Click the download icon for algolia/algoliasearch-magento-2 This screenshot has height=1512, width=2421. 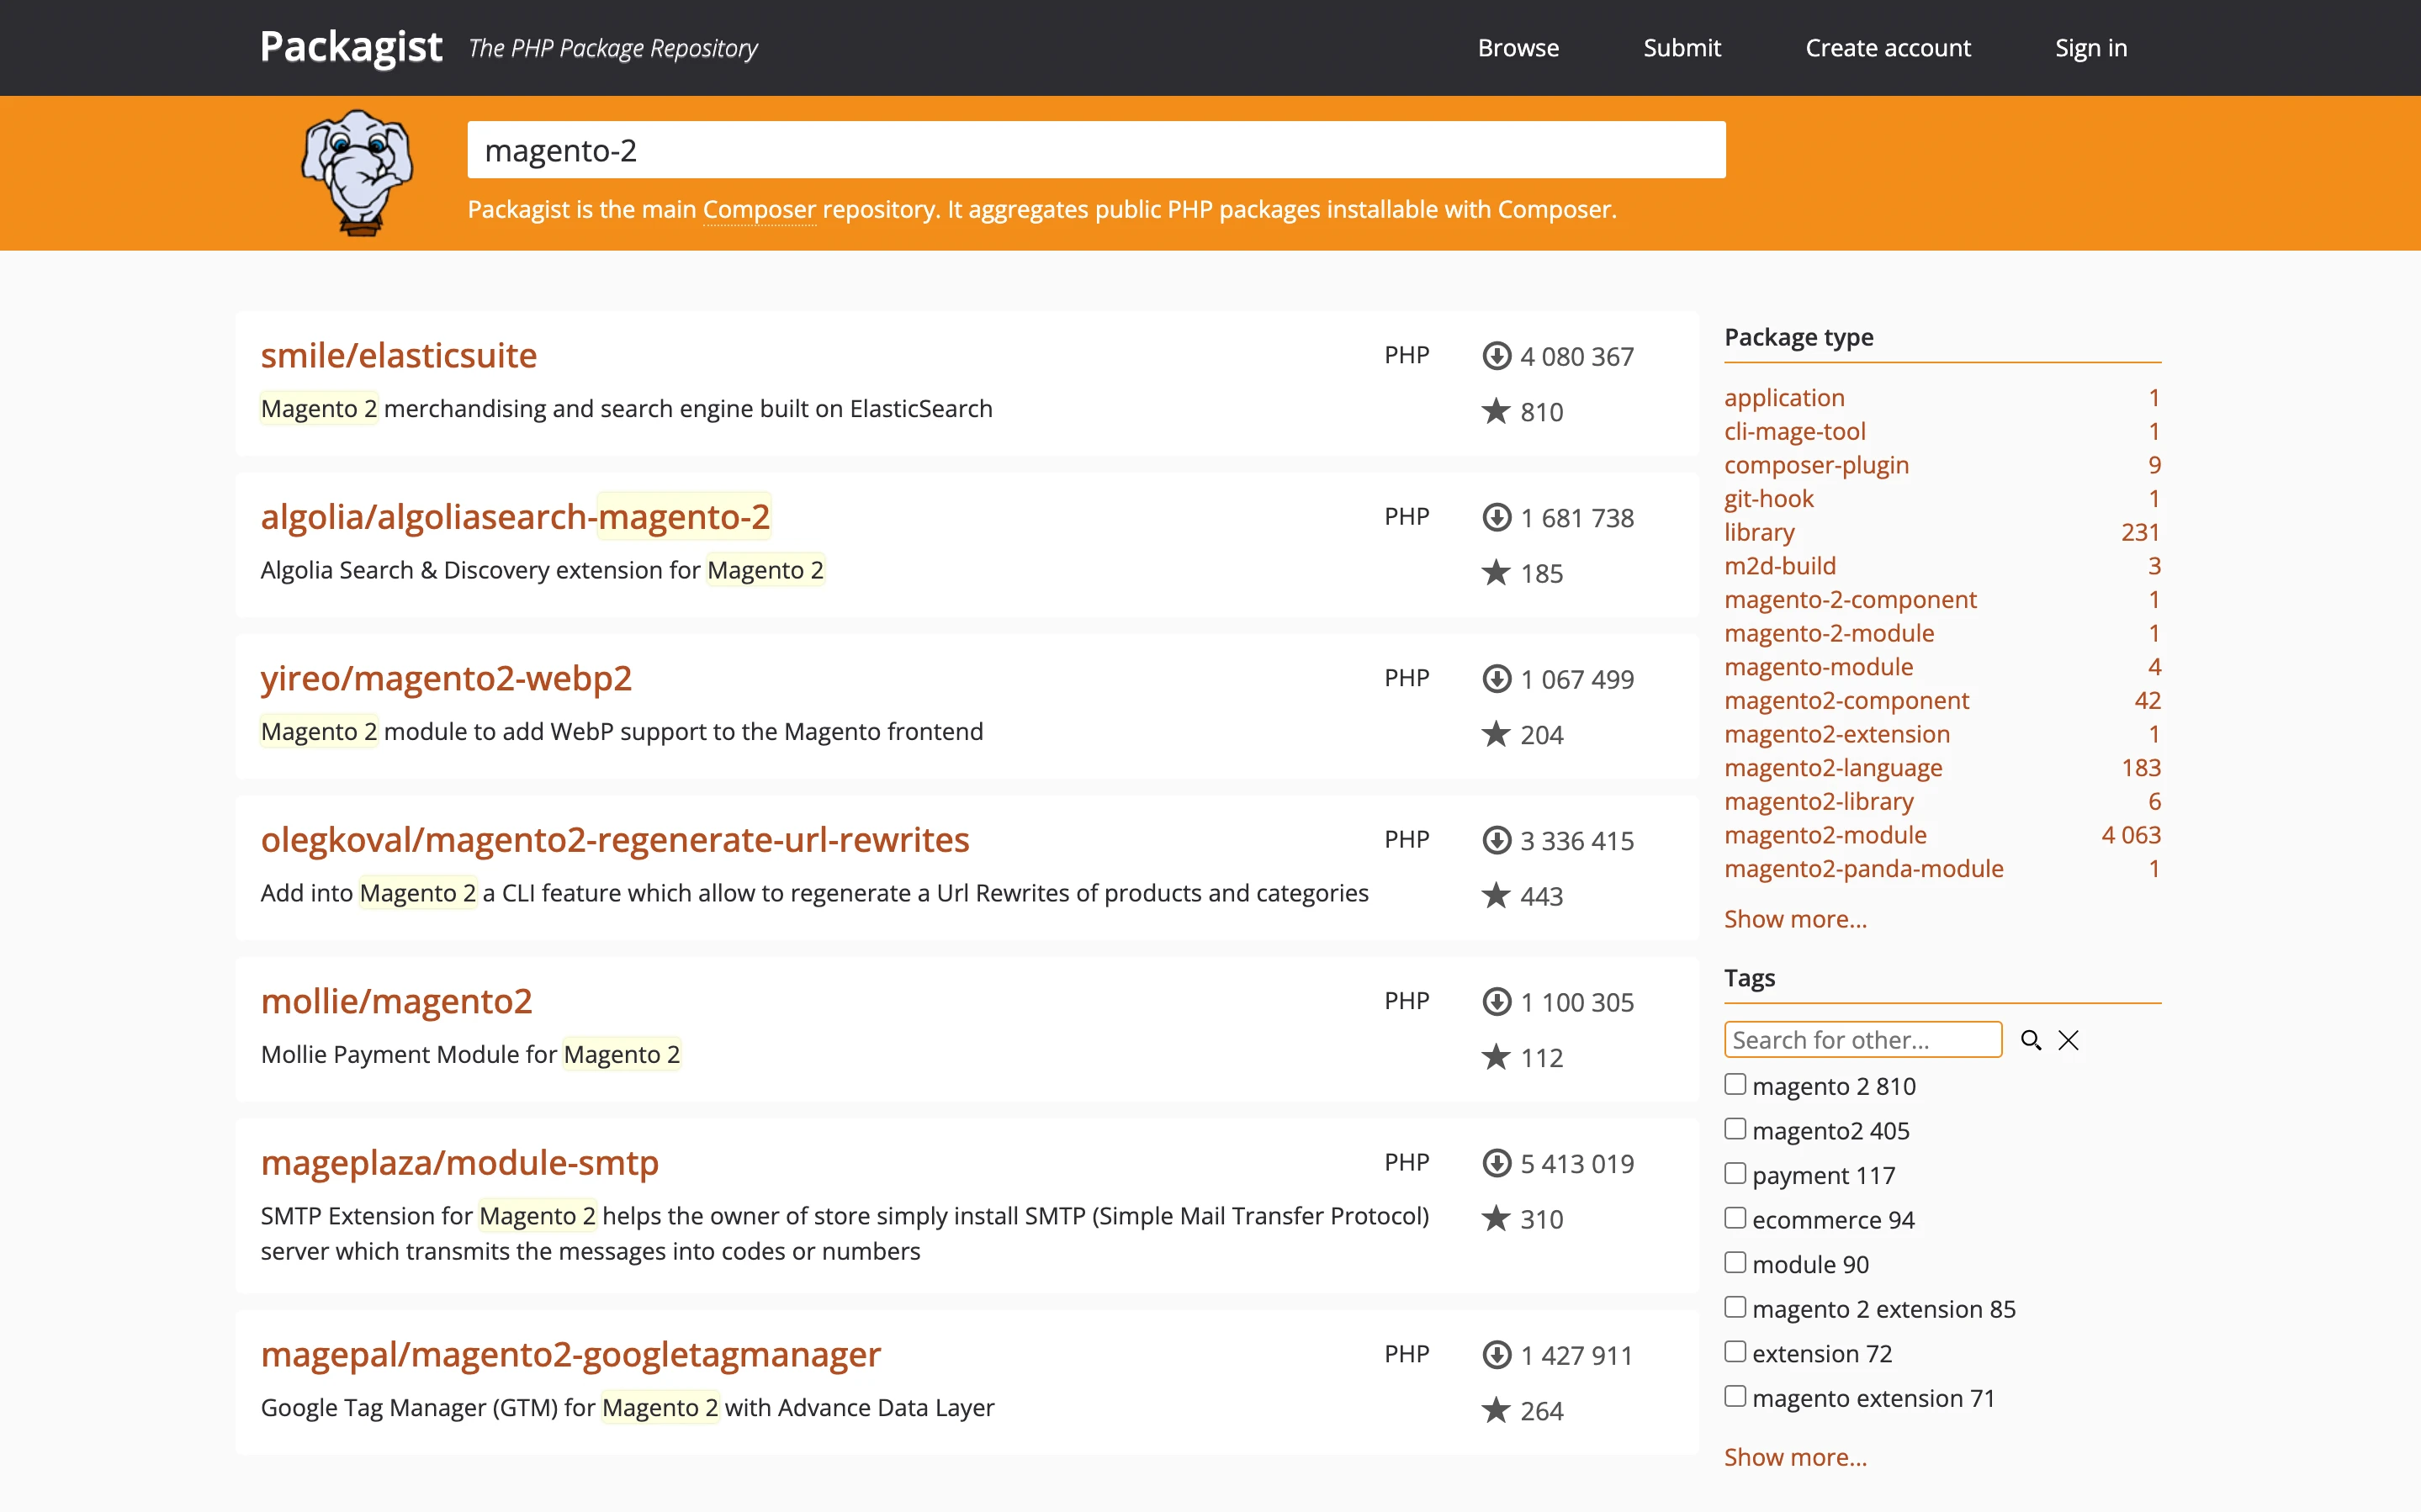click(x=1497, y=517)
